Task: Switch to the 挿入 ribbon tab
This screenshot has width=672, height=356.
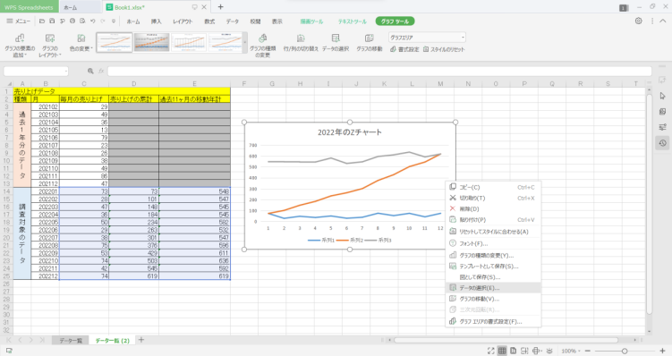Action: (x=156, y=21)
